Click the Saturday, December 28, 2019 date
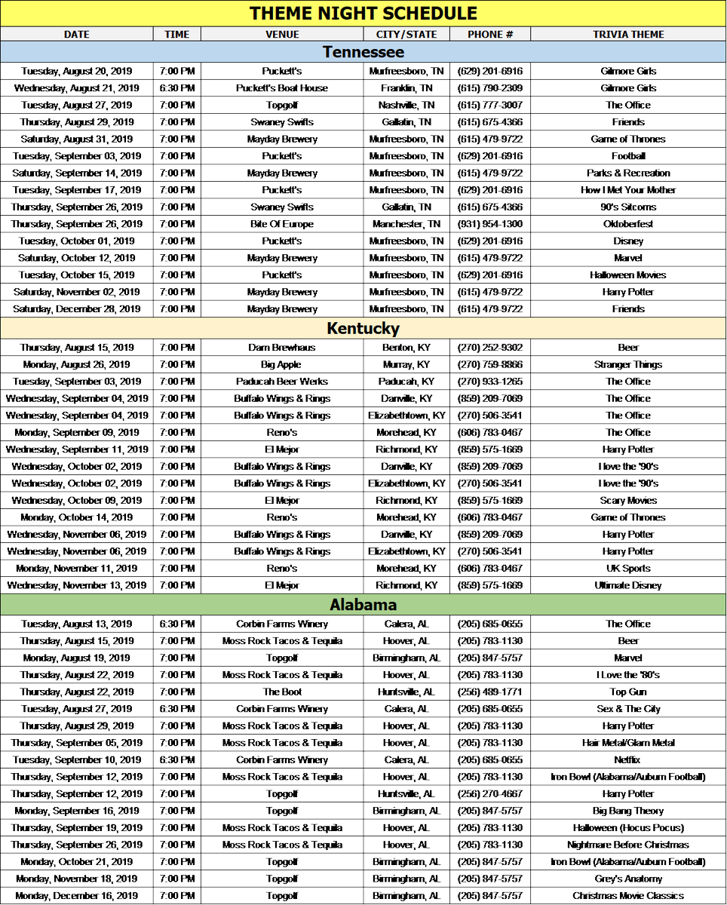 click(x=77, y=308)
